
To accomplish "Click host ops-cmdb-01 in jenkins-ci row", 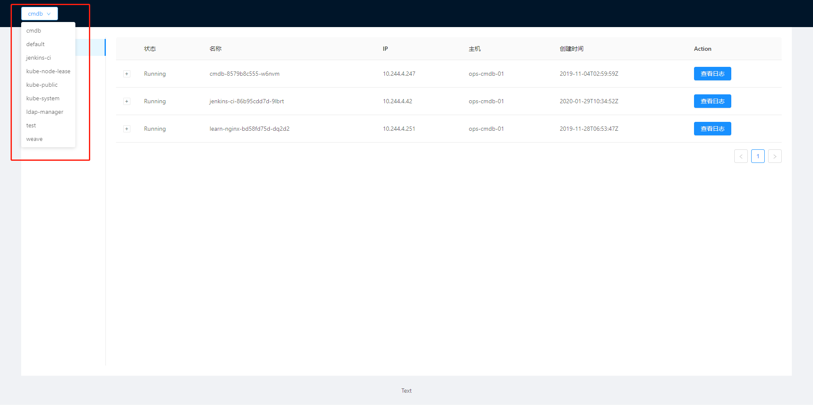I will 486,101.
